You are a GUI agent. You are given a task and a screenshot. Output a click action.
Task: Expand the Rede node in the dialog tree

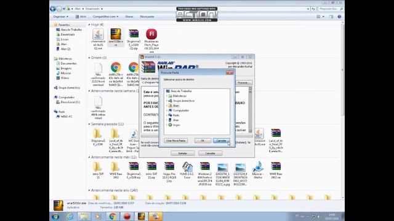pyautogui.click(x=167, y=115)
